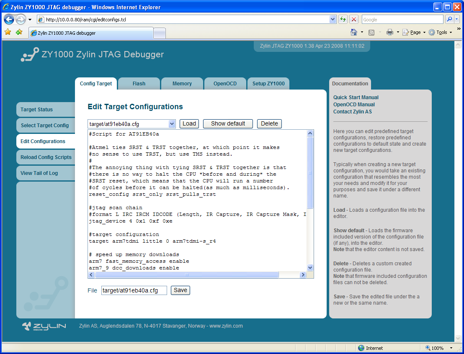Viewport: 464px width, 354px height.
Task: Click the Stop loading red X icon
Action: (x=353, y=20)
